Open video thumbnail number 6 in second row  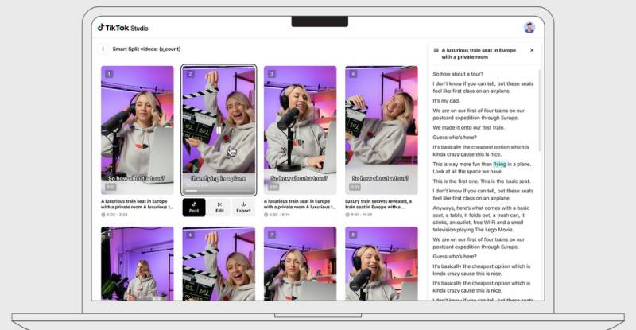coord(219,263)
